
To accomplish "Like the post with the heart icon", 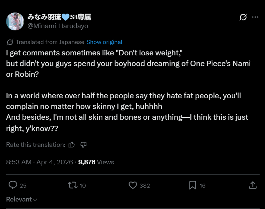I will click(133, 185).
